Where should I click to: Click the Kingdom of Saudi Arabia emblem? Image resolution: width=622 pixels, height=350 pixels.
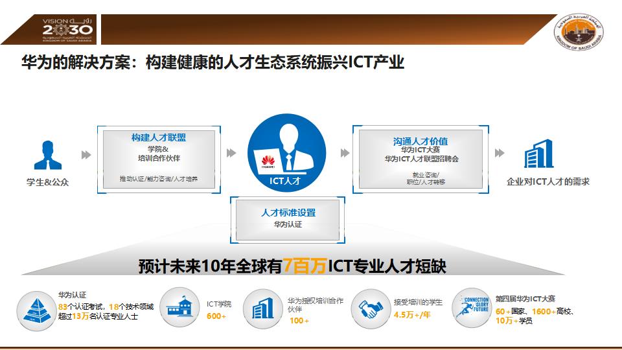click(x=579, y=32)
